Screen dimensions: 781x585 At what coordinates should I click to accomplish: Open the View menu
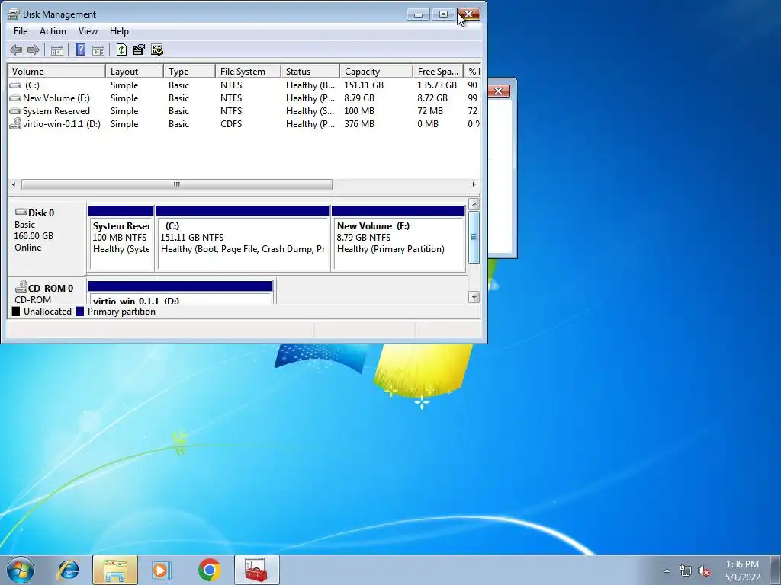(x=88, y=30)
